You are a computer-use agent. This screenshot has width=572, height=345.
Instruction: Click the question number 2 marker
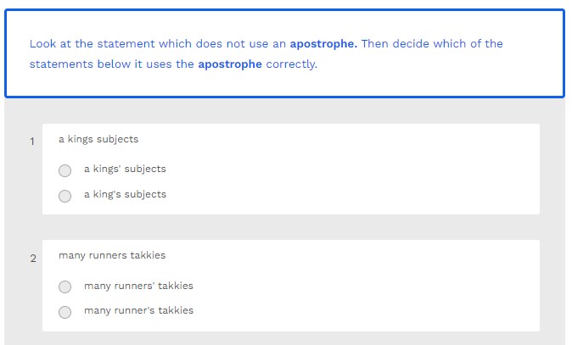point(33,259)
